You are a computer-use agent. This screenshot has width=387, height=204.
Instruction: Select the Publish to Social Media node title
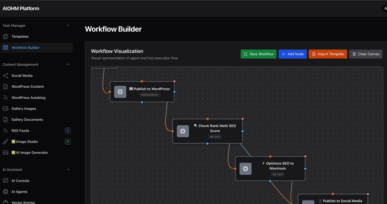[x=340, y=201]
